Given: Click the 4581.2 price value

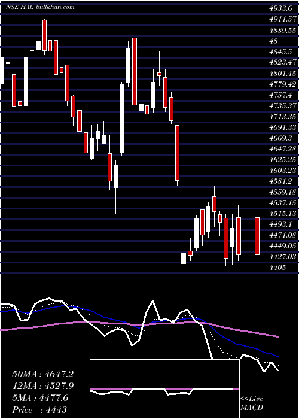Looking at the screenshot, I should (281, 182).
